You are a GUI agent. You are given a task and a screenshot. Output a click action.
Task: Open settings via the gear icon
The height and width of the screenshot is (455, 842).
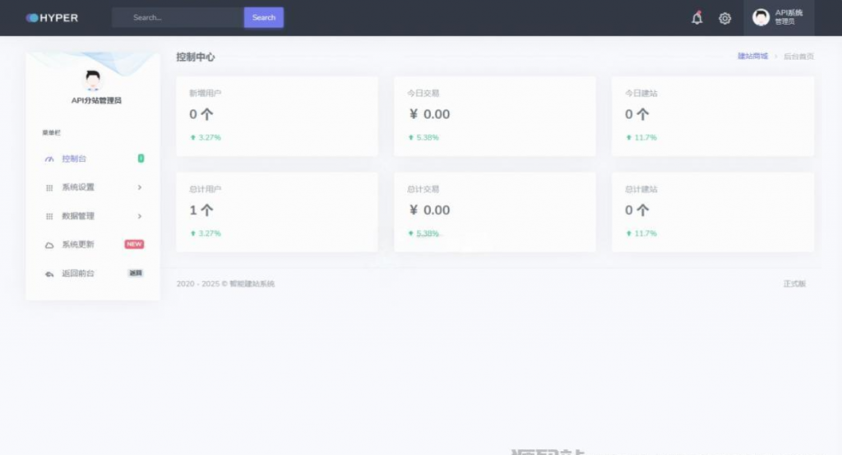[724, 18]
